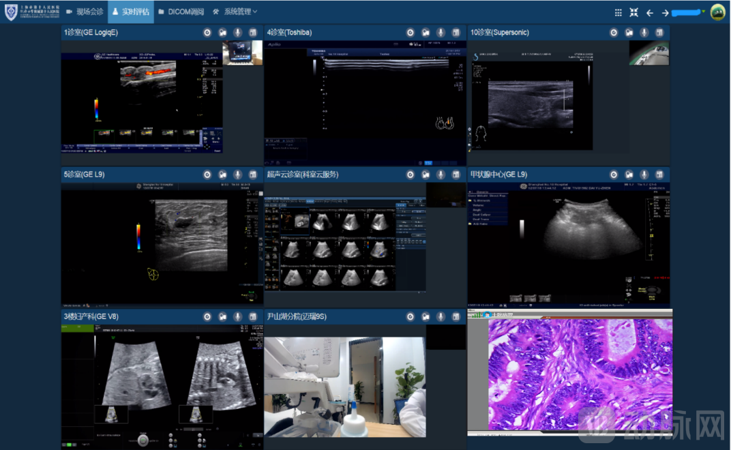Click the forward arrow in top bar
The height and width of the screenshot is (450, 731).
click(x=666, y=12)
